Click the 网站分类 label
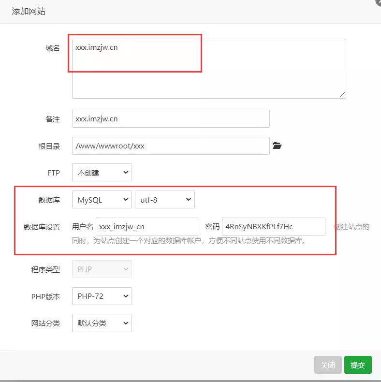The width and height of the screenshot is (381, 382). [45, 323]
